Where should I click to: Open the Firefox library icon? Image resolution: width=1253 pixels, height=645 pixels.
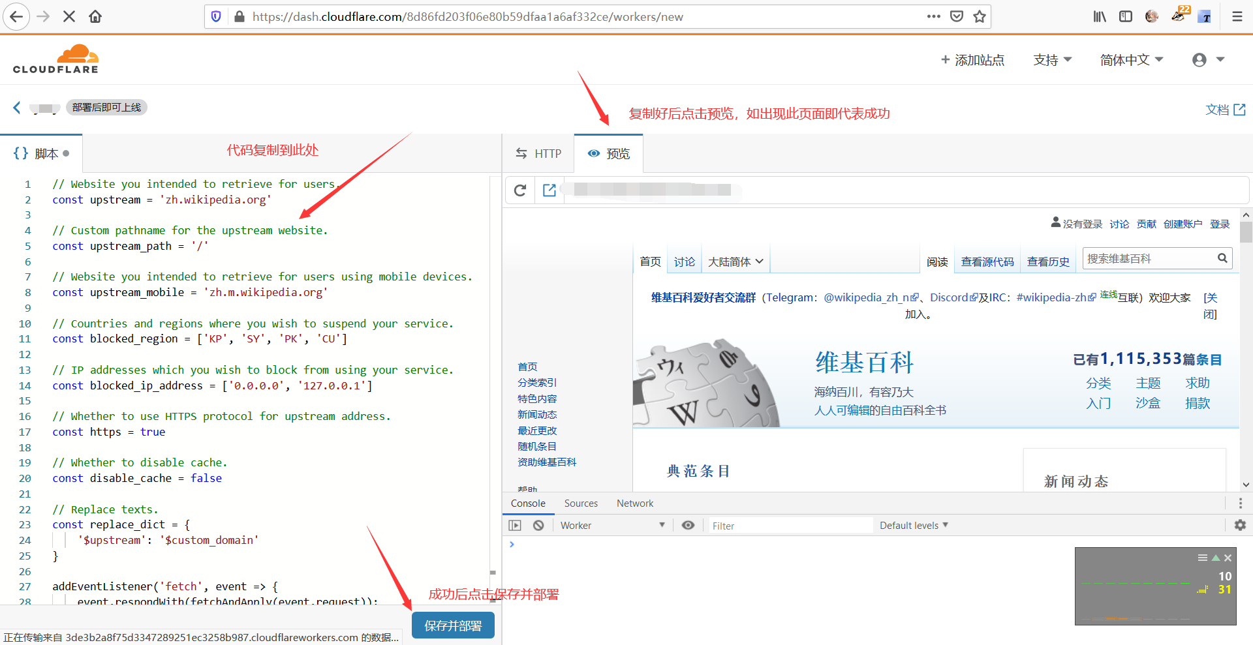coord(1100,16)
